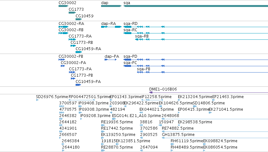Select EST EK044021.5prime

[157, 109]
